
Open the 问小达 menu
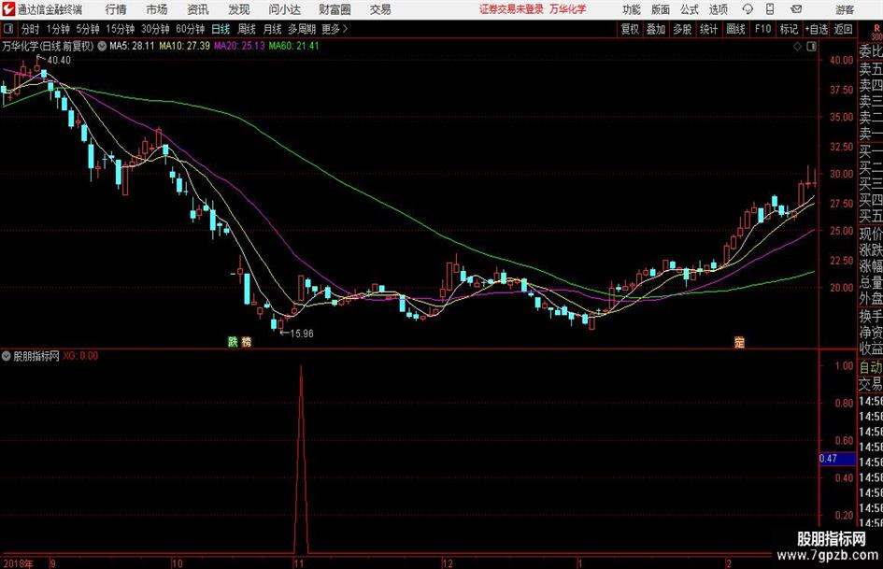pyautogui.click(x=284, y=9)
